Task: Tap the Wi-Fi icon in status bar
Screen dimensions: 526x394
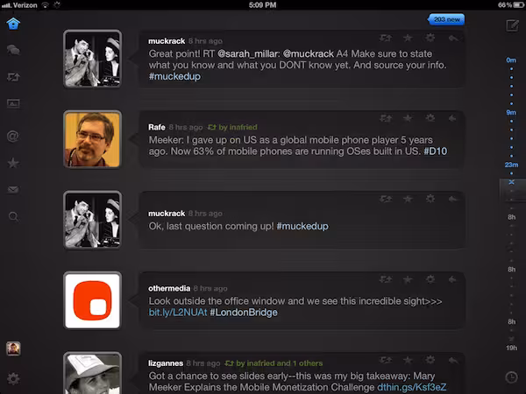Action: pyautogui.click(x=45, y=5)
